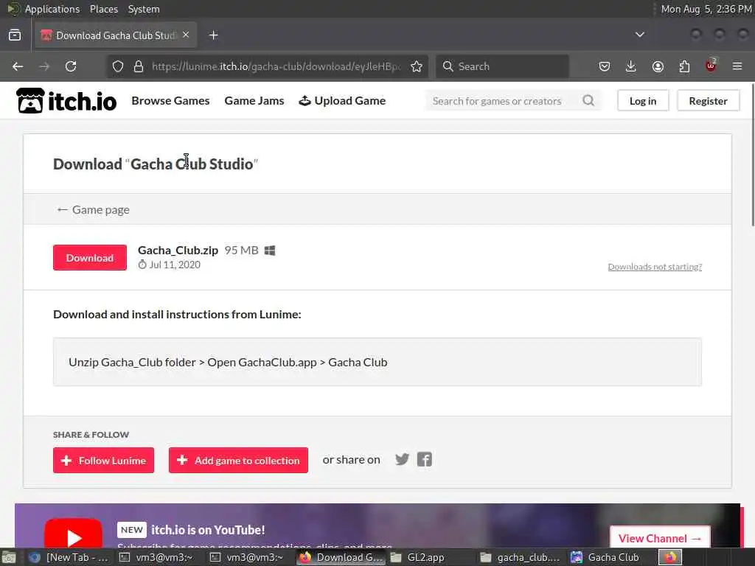
Task: Open the Downloads not starting? link
Action: coord(655,267)
